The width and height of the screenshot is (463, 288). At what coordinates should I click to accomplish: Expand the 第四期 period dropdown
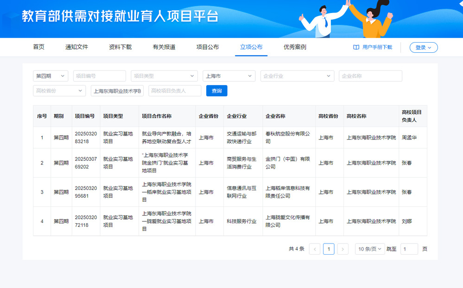[51, 76]
